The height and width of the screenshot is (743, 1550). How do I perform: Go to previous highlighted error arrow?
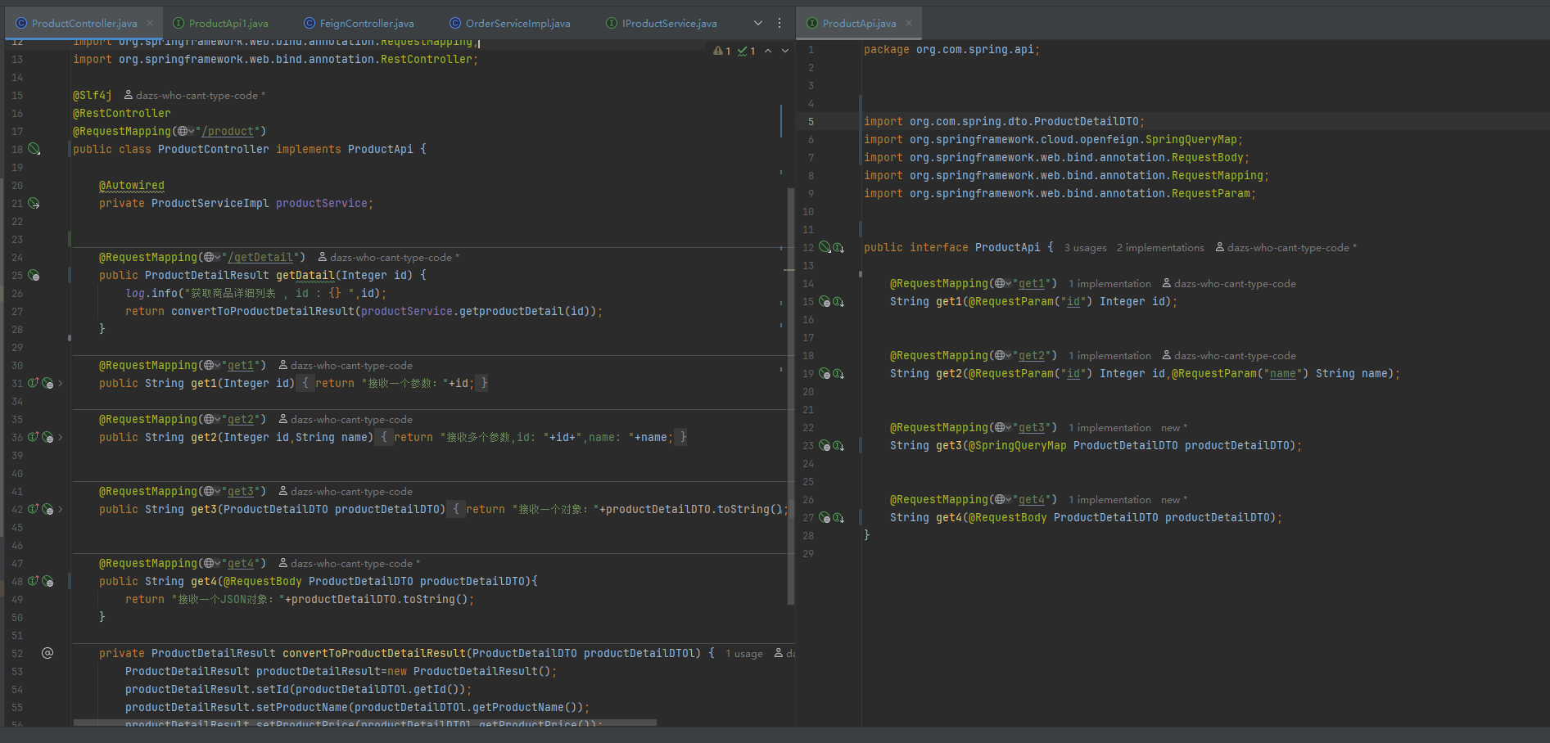coord(768,51)
